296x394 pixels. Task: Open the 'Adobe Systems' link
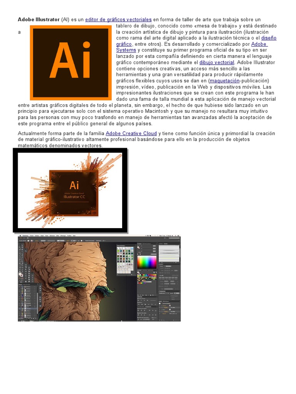259,44
